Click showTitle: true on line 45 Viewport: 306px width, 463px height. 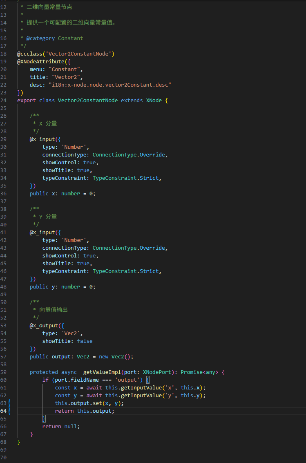(x=66, y=264)
